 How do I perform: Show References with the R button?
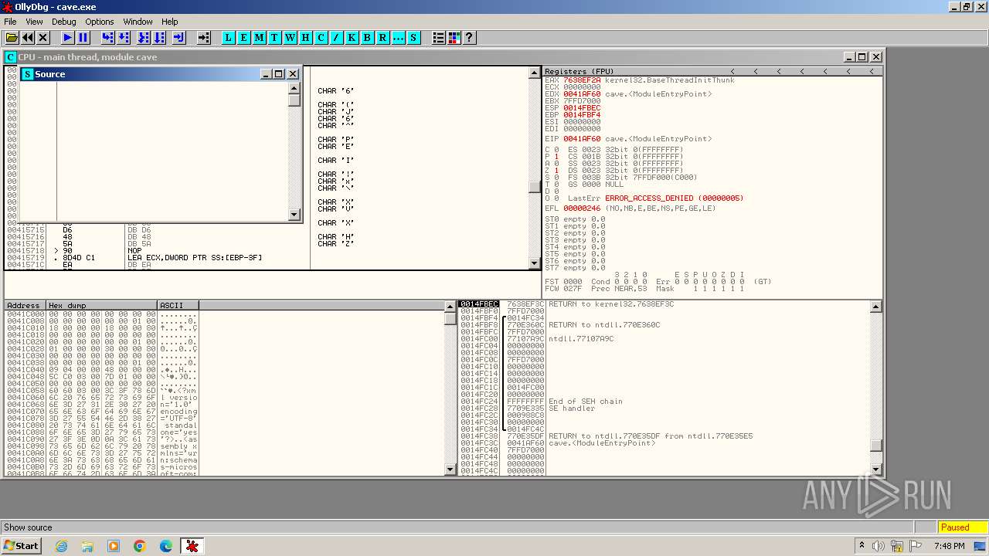(383, 37)
